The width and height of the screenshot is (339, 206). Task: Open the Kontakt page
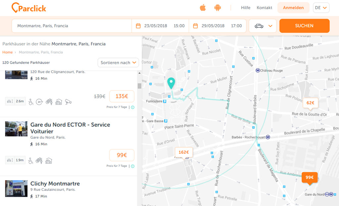click(265, 8)
